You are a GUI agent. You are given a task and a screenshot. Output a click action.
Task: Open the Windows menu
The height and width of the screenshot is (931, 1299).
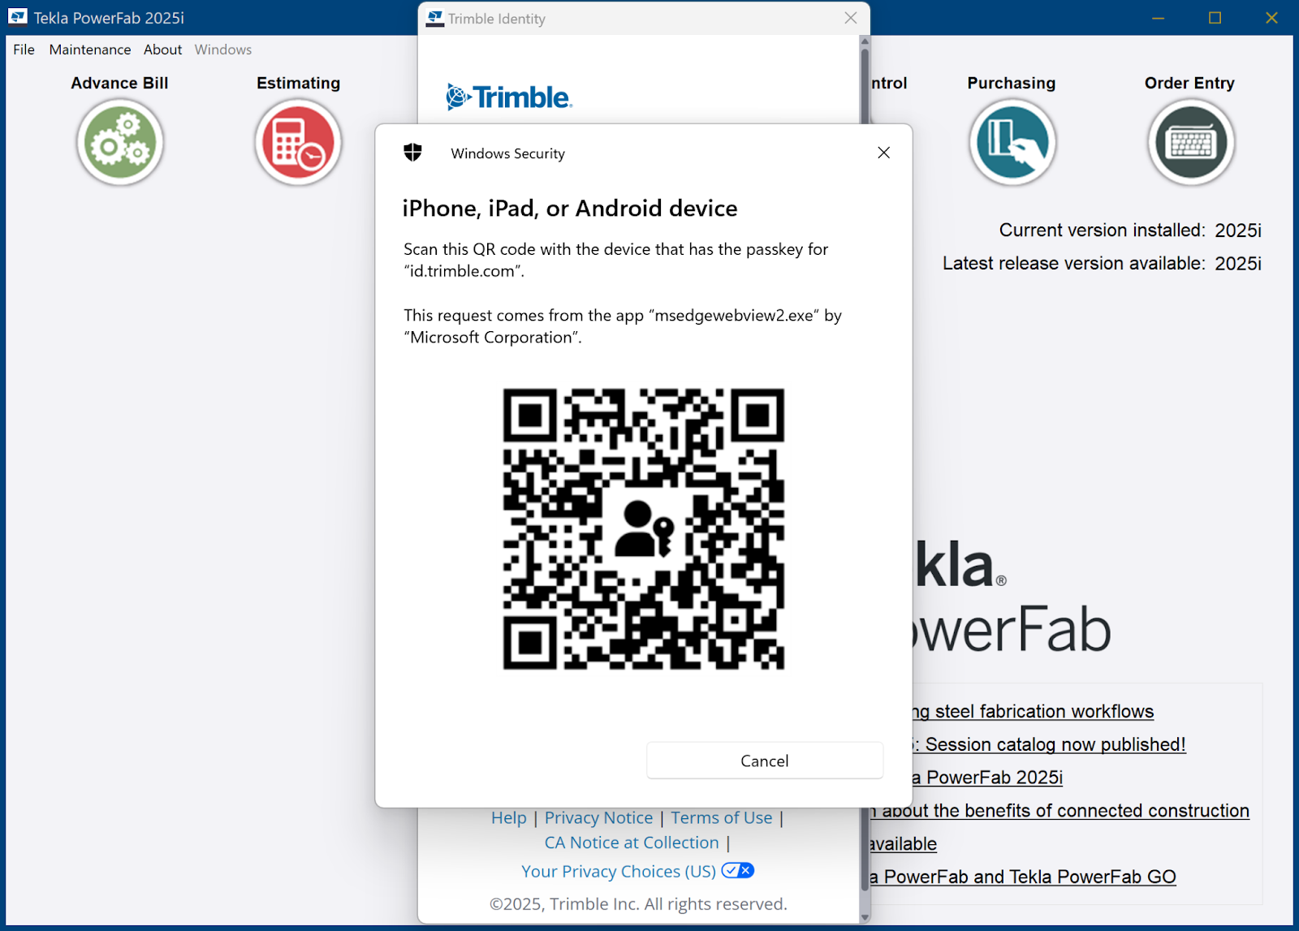point(223,50)
